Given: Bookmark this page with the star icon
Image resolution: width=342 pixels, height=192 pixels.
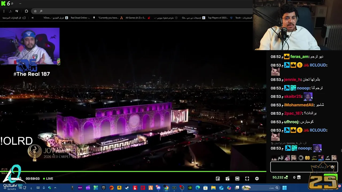Looking at the screenshot, I should [x=35, y=11].
